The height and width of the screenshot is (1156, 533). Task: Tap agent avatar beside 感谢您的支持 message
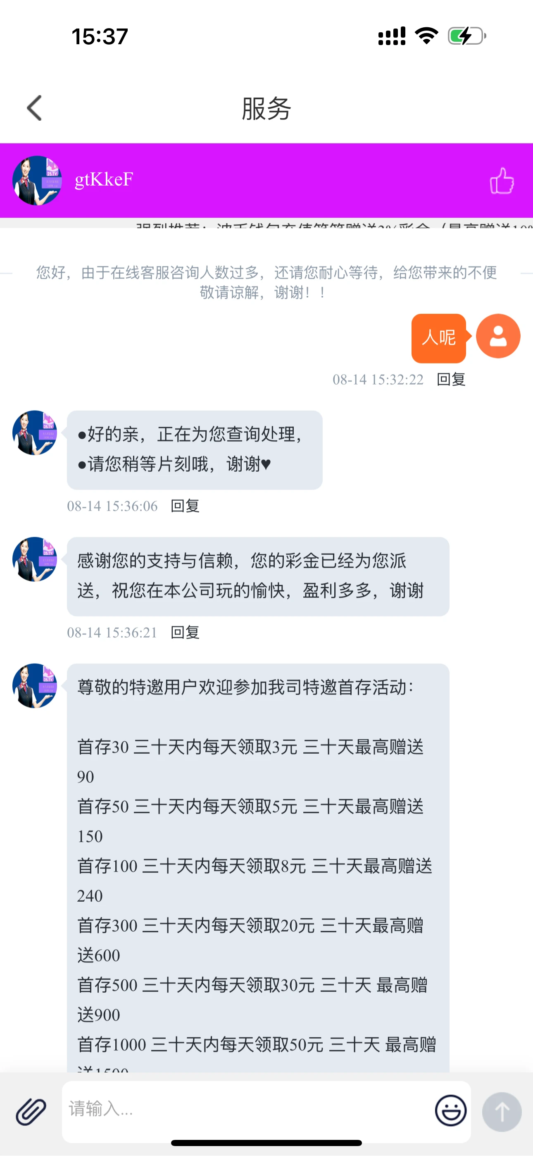click(35, 559)
